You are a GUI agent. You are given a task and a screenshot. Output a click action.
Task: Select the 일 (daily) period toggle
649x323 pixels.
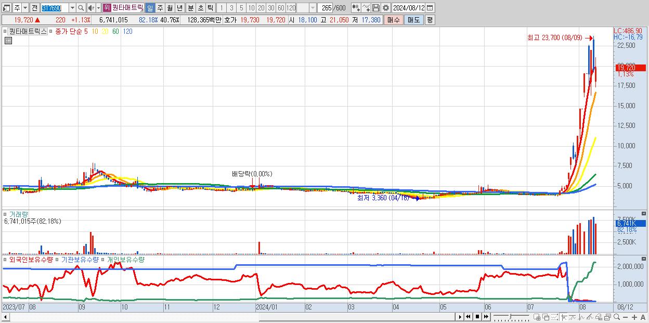[x=150, y=8]
